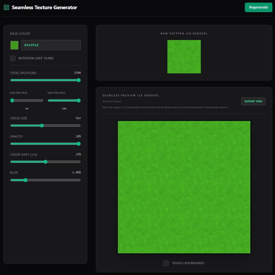Click the Raw Pattern (2x Render) heading
The image size is (275, 275).
pos(184,33)
